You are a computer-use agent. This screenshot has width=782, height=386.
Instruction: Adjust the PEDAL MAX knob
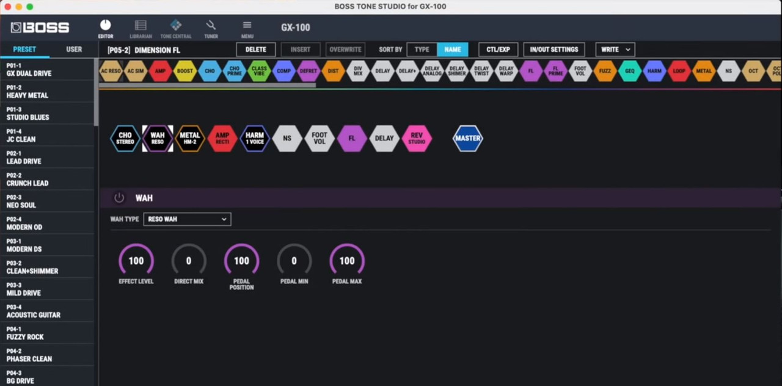pos(347,261)
